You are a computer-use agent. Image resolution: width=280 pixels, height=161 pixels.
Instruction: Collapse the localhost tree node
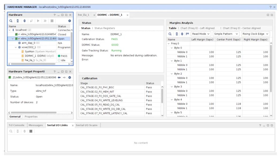pyautogui.click(x=10, y=30)
